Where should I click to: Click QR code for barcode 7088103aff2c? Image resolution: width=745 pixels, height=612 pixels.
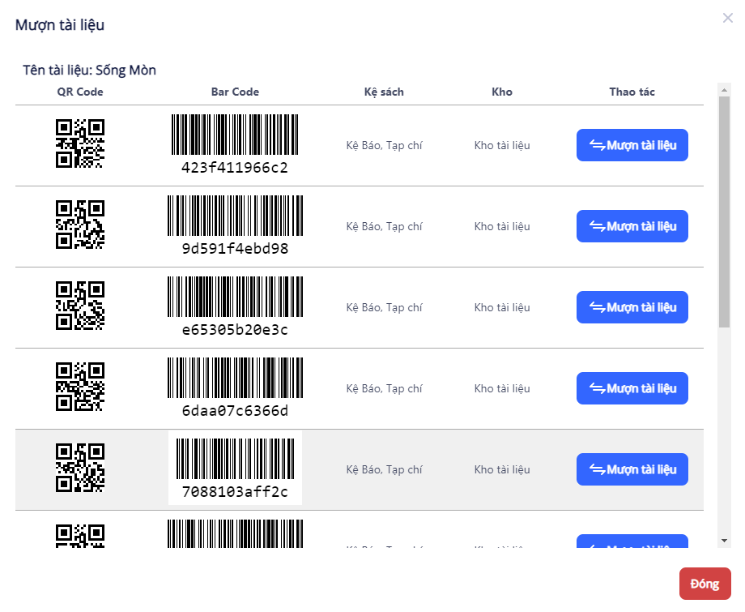(79, 468)
